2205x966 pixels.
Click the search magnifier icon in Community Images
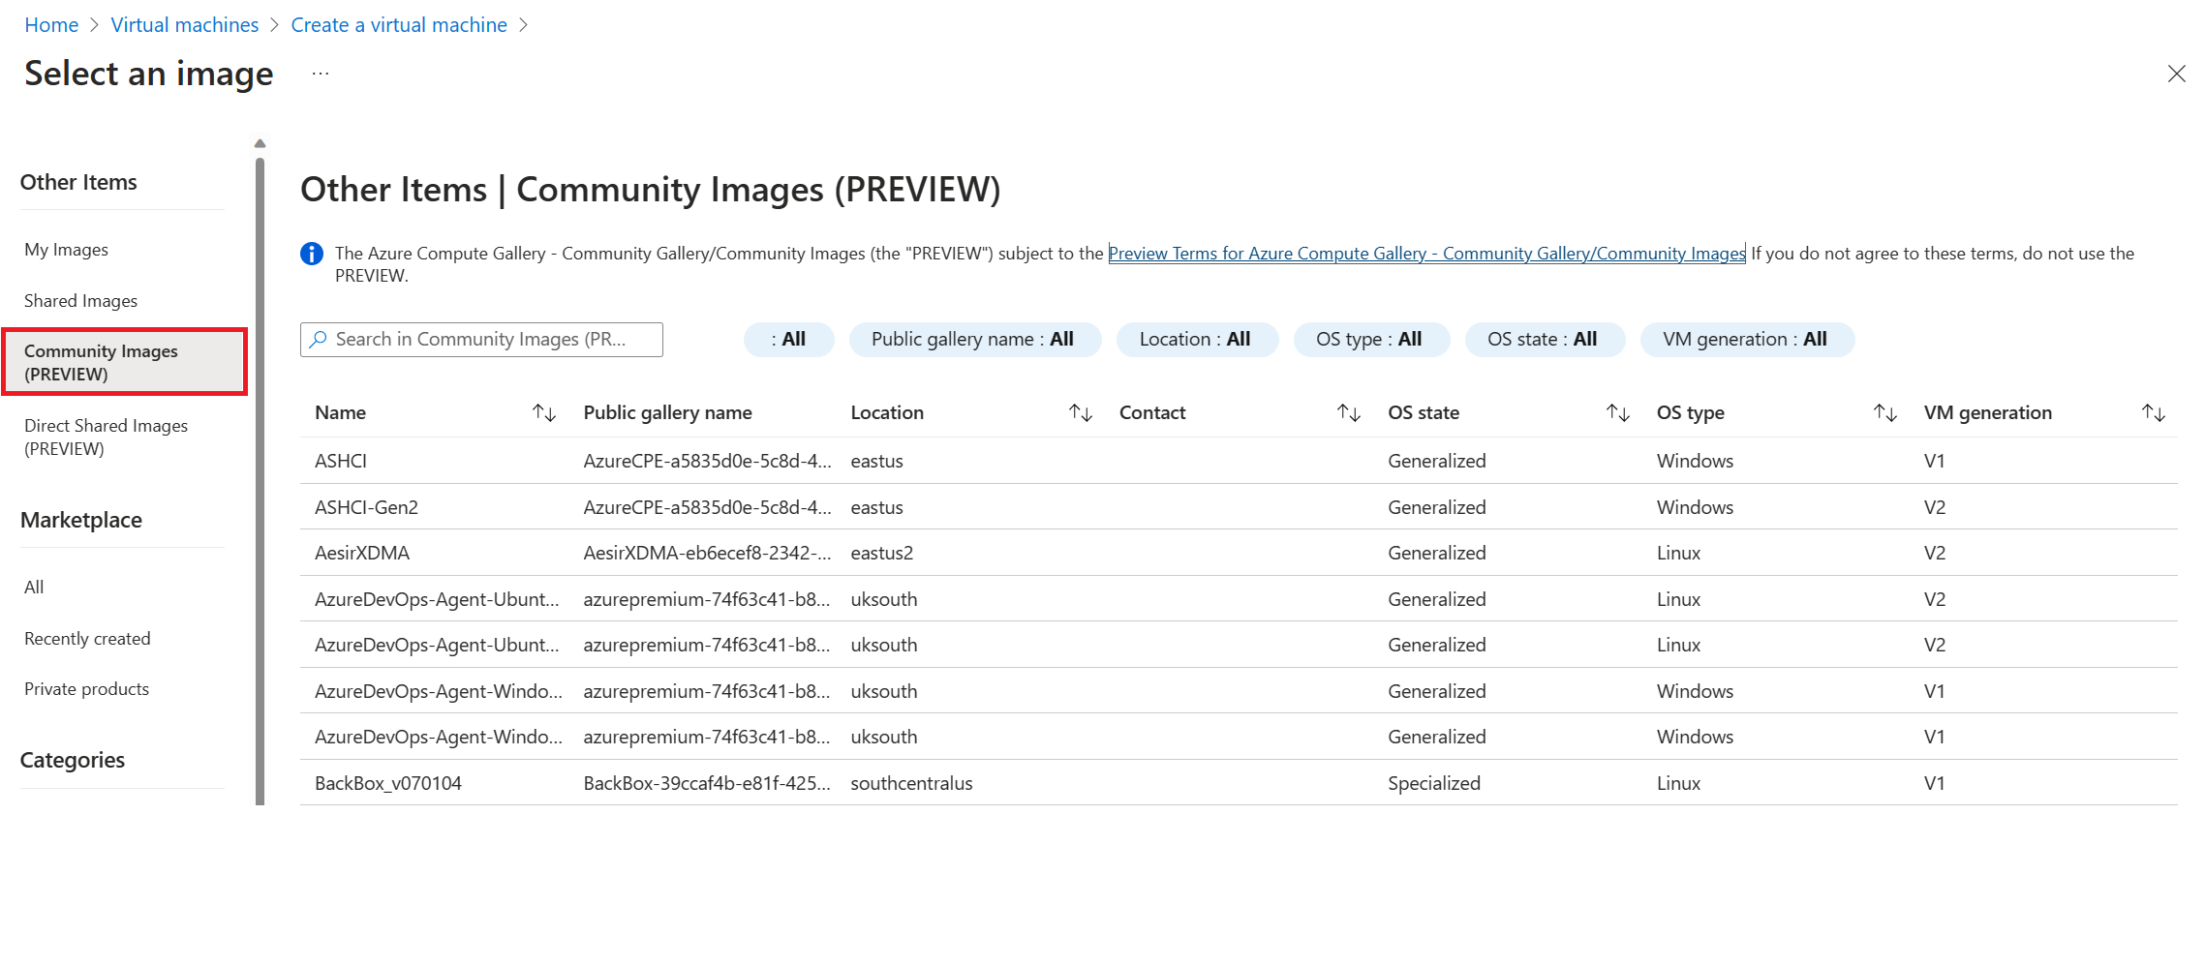point(318,339)
